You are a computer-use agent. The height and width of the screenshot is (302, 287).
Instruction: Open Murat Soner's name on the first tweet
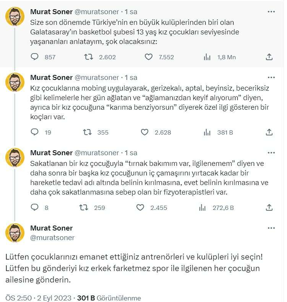click(51, 12)
